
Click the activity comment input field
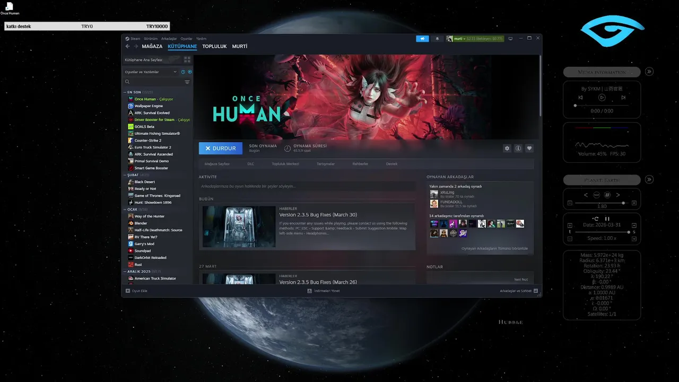click(x=307, y=186)
